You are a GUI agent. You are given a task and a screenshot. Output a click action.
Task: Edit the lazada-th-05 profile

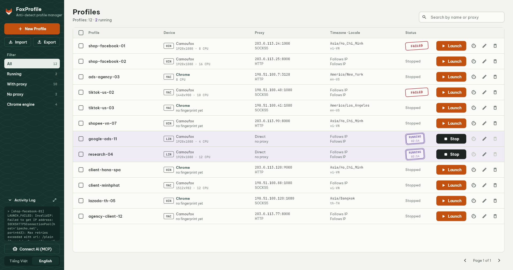pos(484,201)
